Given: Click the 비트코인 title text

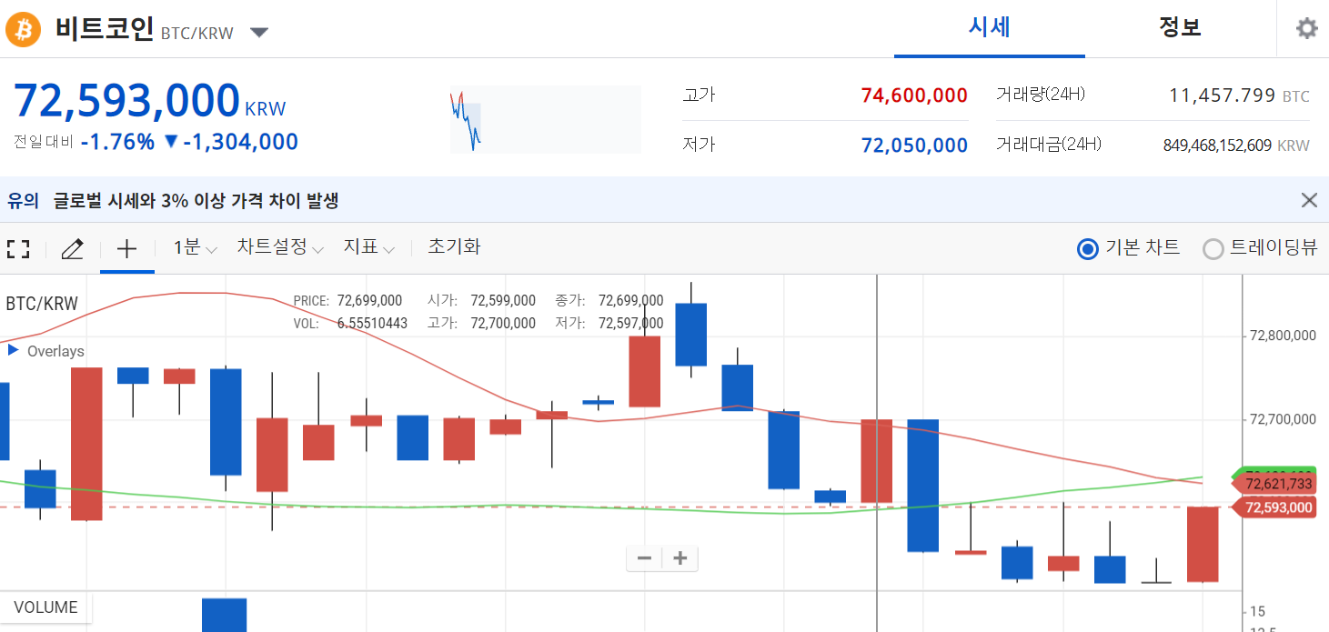Looking at the screenshot, I should coord(104,29).
